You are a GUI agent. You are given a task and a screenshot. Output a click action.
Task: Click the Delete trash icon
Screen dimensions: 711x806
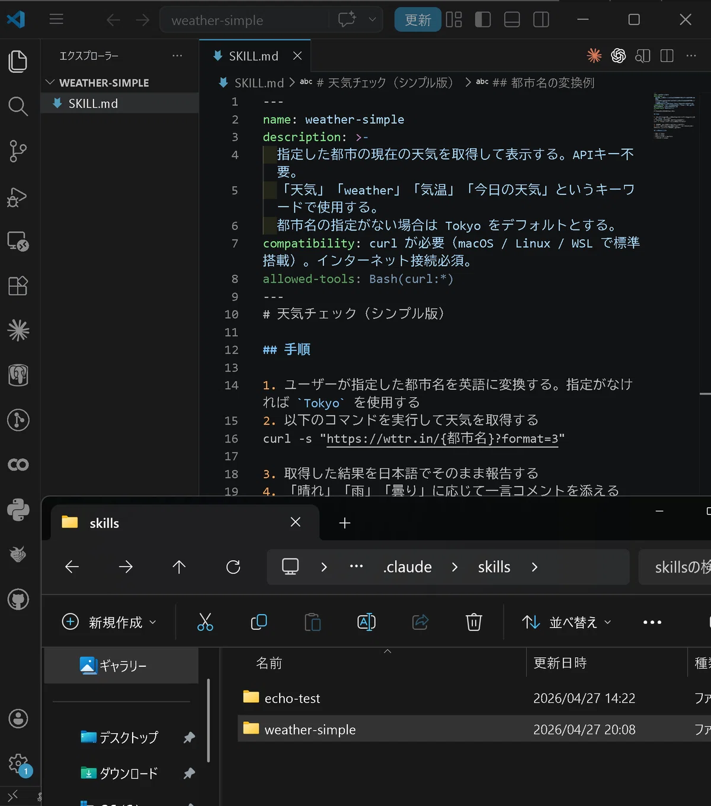474,622
